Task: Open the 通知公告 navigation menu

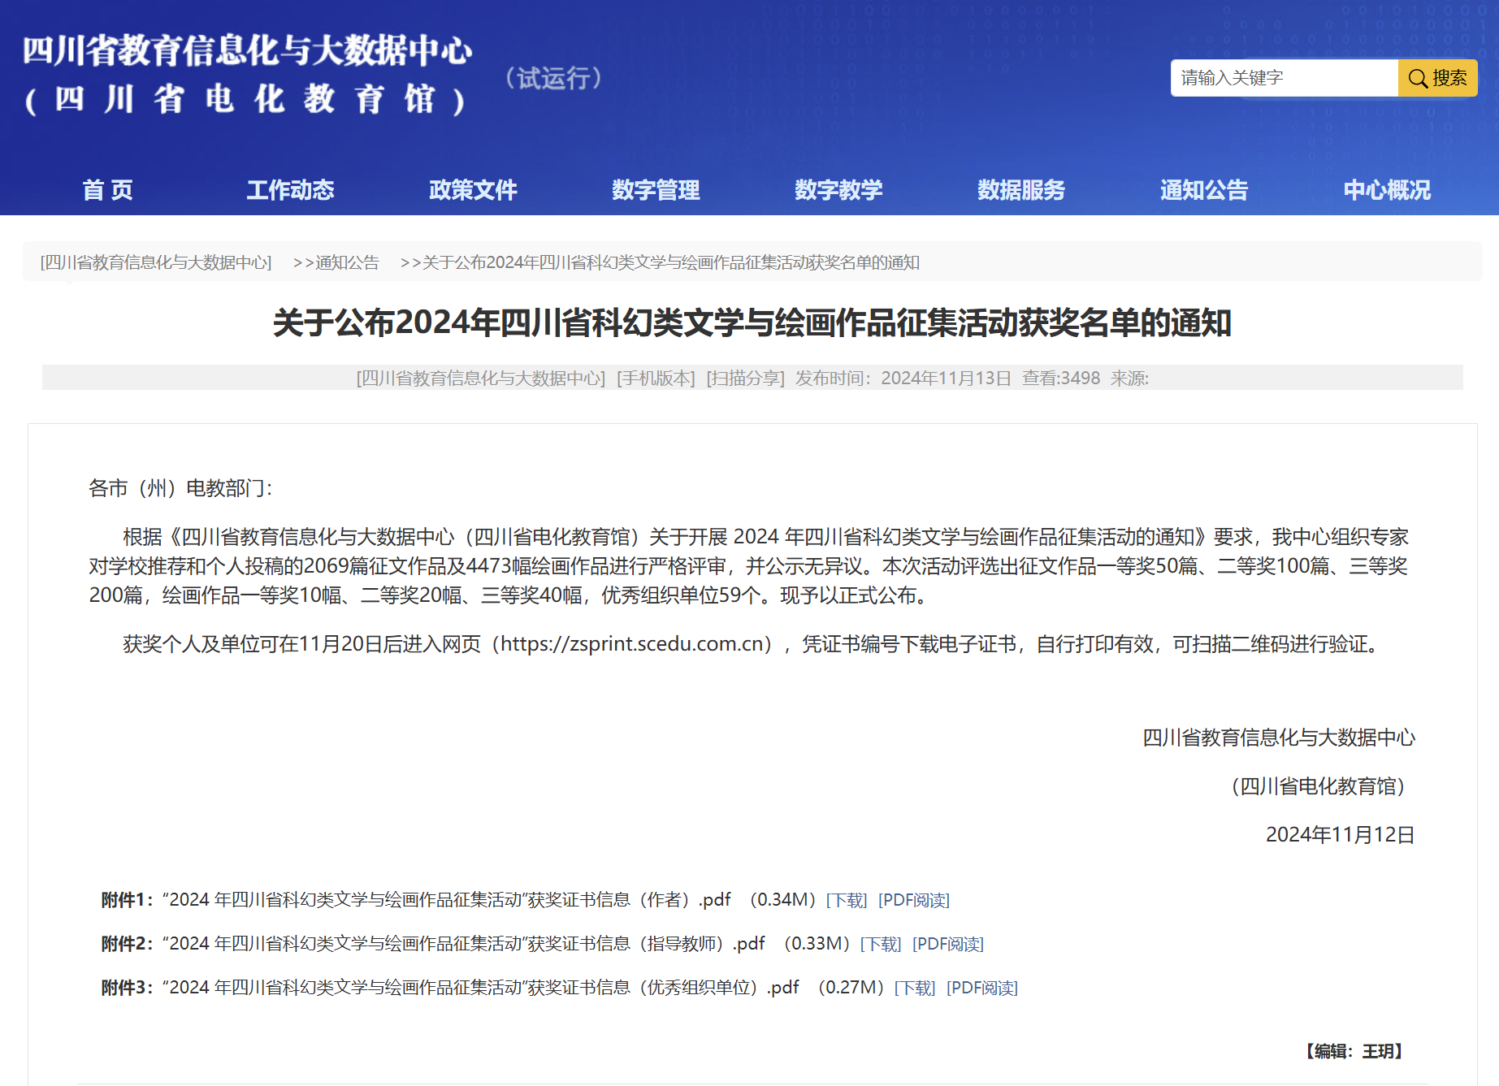Action: click(1204, 190)
